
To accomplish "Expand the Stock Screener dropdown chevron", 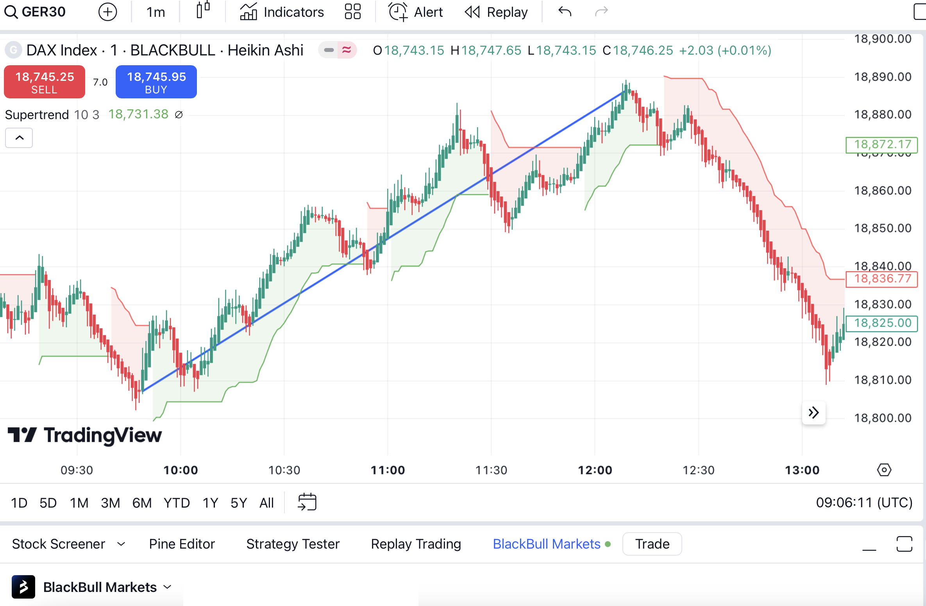I will click(121, 544).
